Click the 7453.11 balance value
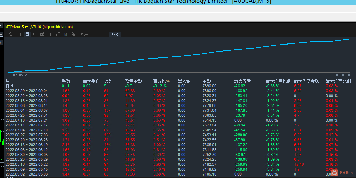The width and height of the screenshot is (356, 178). coord(209,135)
